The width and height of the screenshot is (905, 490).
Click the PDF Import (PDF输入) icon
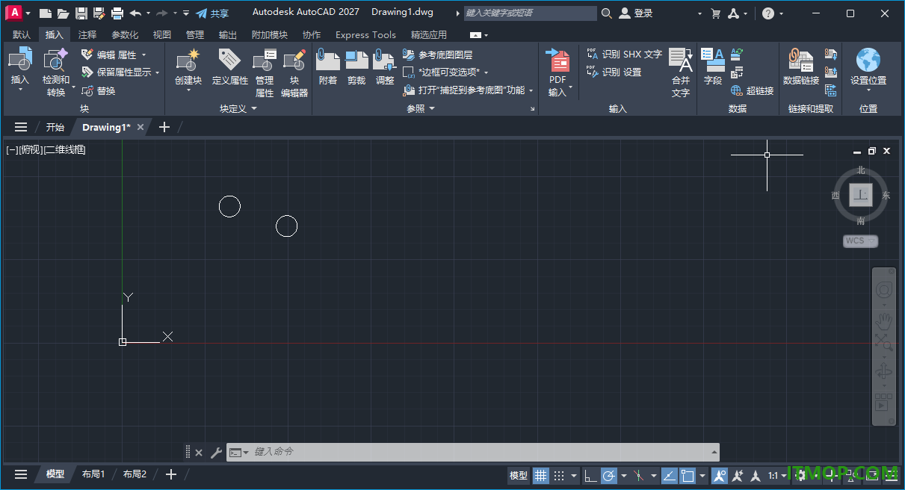[557, 60]
